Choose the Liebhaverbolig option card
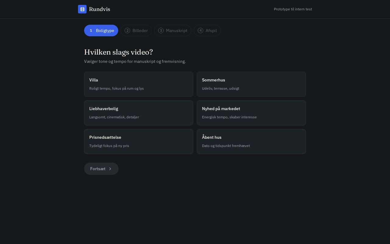The width and height of the screenshot is (390, 244). [139, 113]
